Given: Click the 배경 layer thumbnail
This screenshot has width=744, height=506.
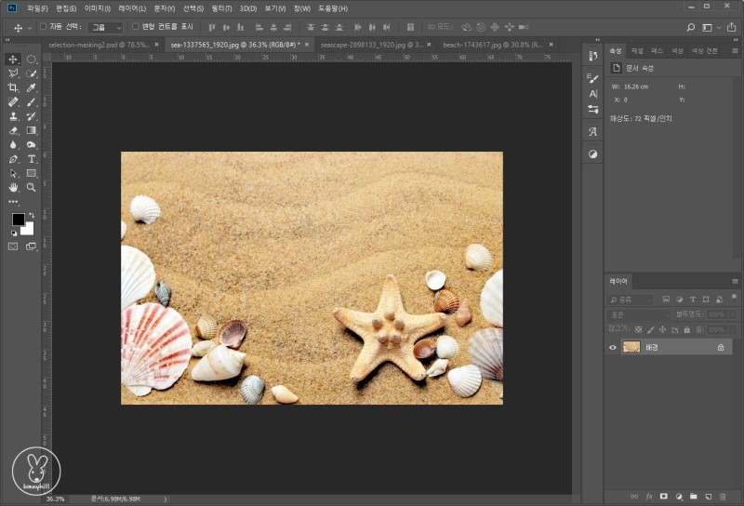Looking at the screenshot, I should click(631, 347).
